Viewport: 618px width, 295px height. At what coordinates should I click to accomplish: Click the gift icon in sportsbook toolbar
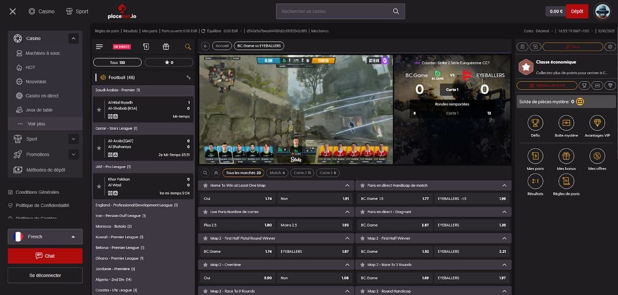click(165, 46)
